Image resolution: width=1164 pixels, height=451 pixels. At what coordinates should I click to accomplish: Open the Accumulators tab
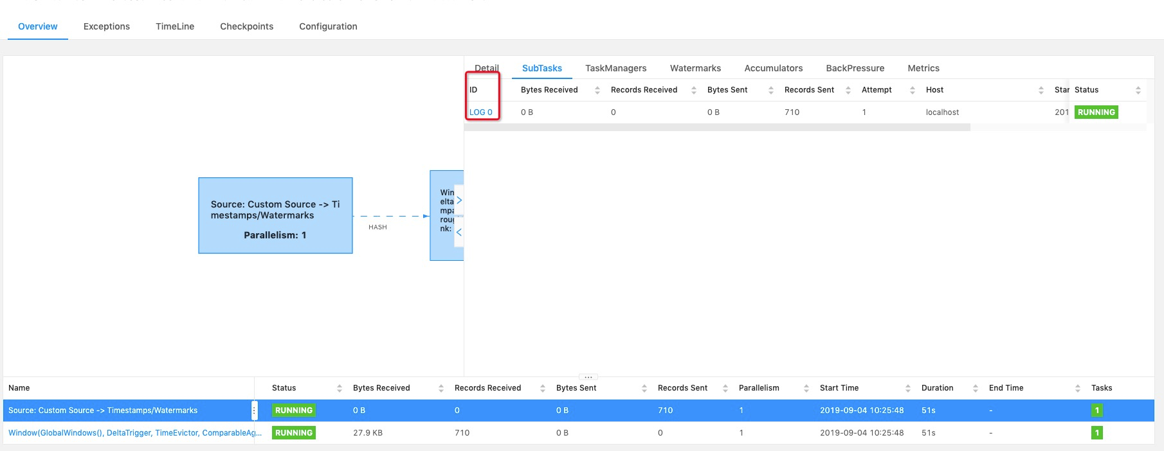pos(774,68)
